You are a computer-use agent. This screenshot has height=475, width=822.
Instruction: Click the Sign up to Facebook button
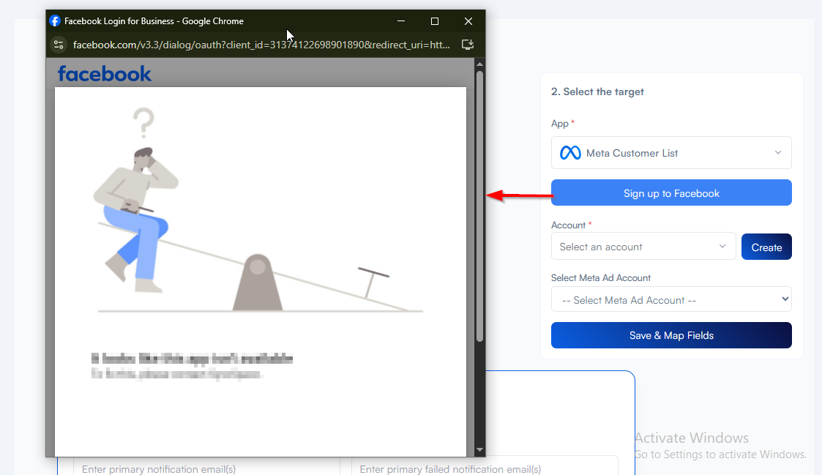click(x=671, y=193)
